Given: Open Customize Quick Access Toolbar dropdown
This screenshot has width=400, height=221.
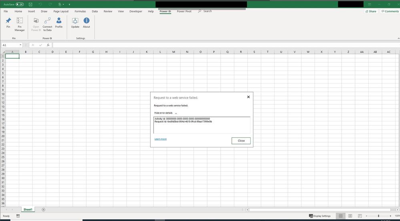Looking at the screenshot, I should (x=69, y=4).
